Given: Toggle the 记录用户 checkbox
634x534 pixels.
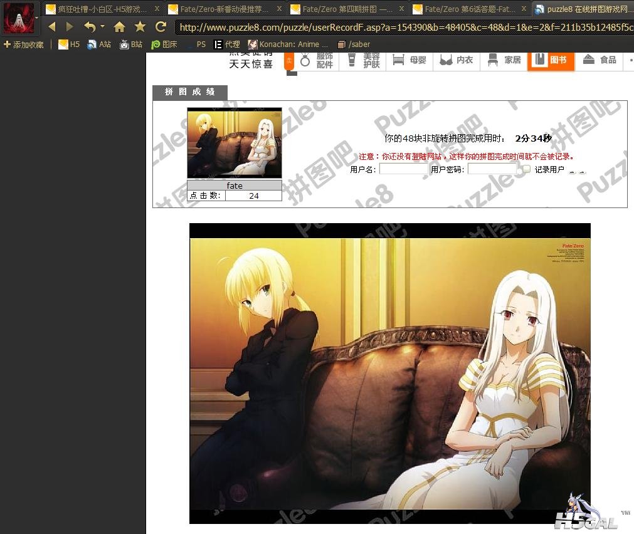Looking at the screenshot, I should pos(526,169).
